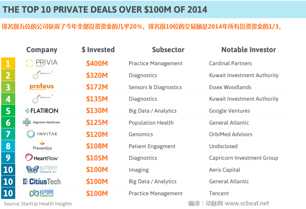The image size is (306, 209).
Task: Click the NantHealth logo in the $320M row
Action: pyautogui.click(x=42, y=75)
